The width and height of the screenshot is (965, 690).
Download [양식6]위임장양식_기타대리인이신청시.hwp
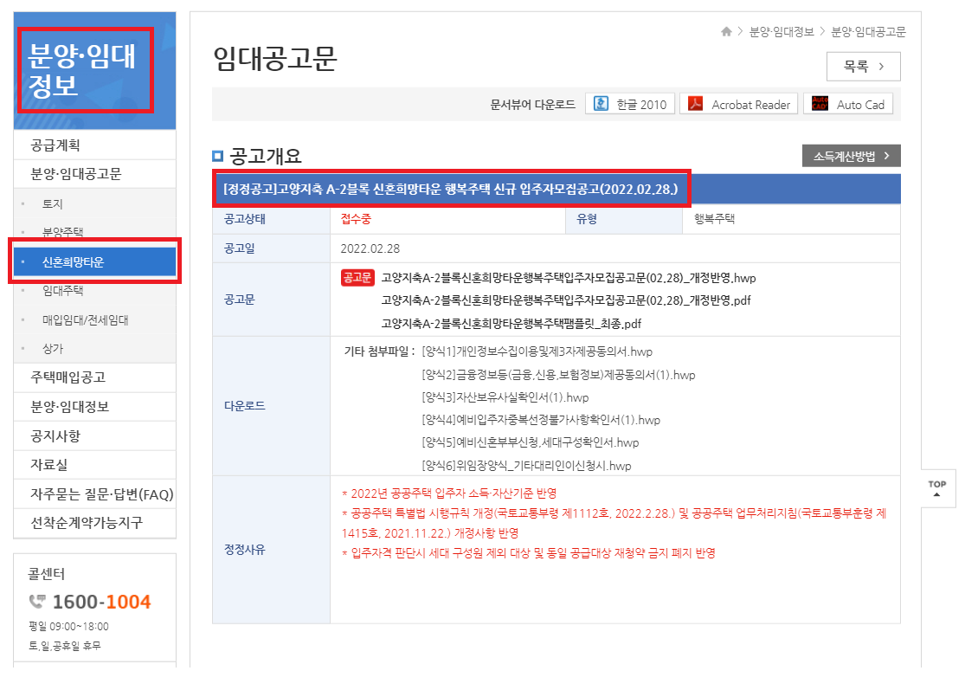[x=526, y=466]
